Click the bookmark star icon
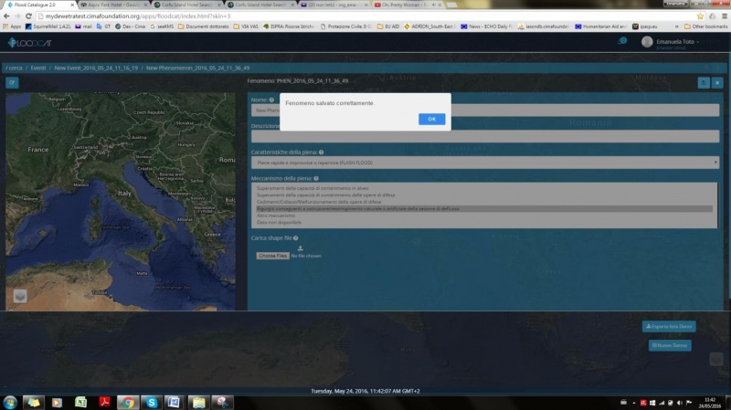 point(700,16)
